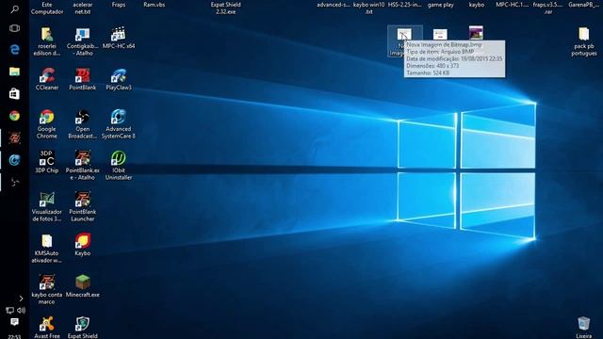Click the "GarenaPB" label at top right
This screenshot has height=339, width=603.
[x=583, y=5]
